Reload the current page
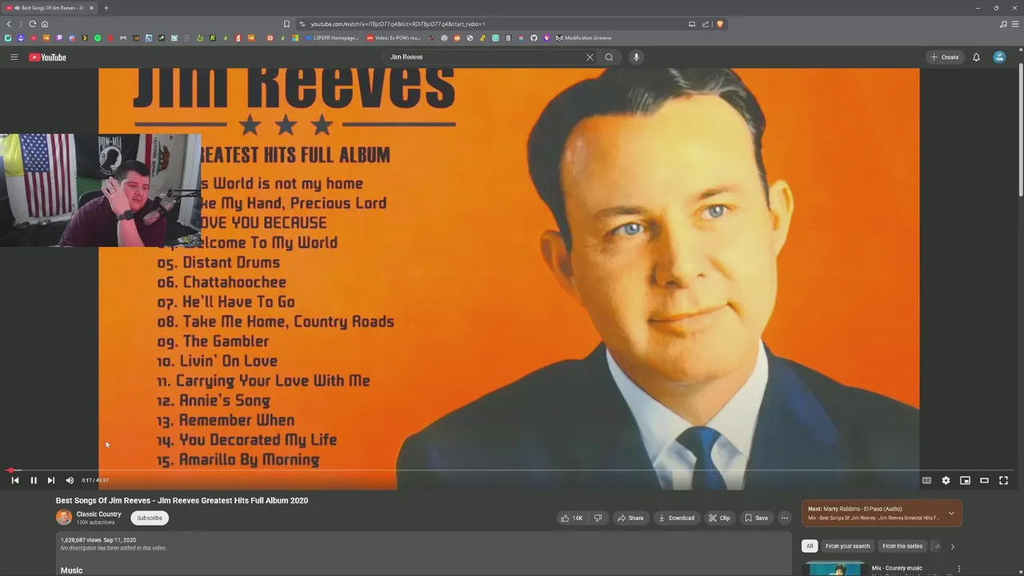The height and width of the screenshot is (576, 1024). pos(32,24)
